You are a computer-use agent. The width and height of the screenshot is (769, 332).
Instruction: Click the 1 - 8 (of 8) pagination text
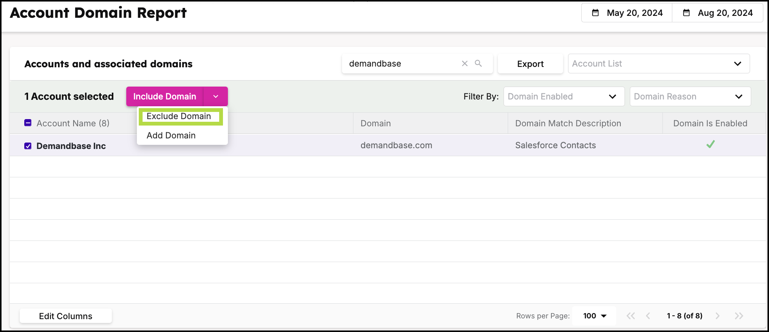click(684, 316)
